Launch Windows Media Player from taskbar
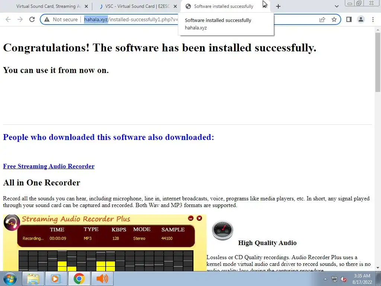Viewport: 381px width, 286px height. [x=56, y=279]
